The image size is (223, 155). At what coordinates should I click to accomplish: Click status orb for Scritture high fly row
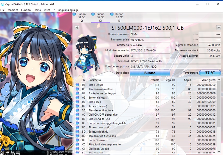coord(77,132)
